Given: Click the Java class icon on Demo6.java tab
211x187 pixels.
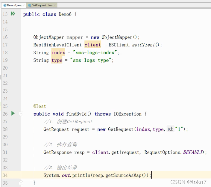Looking at the screenshot, I should coord(5,5).
